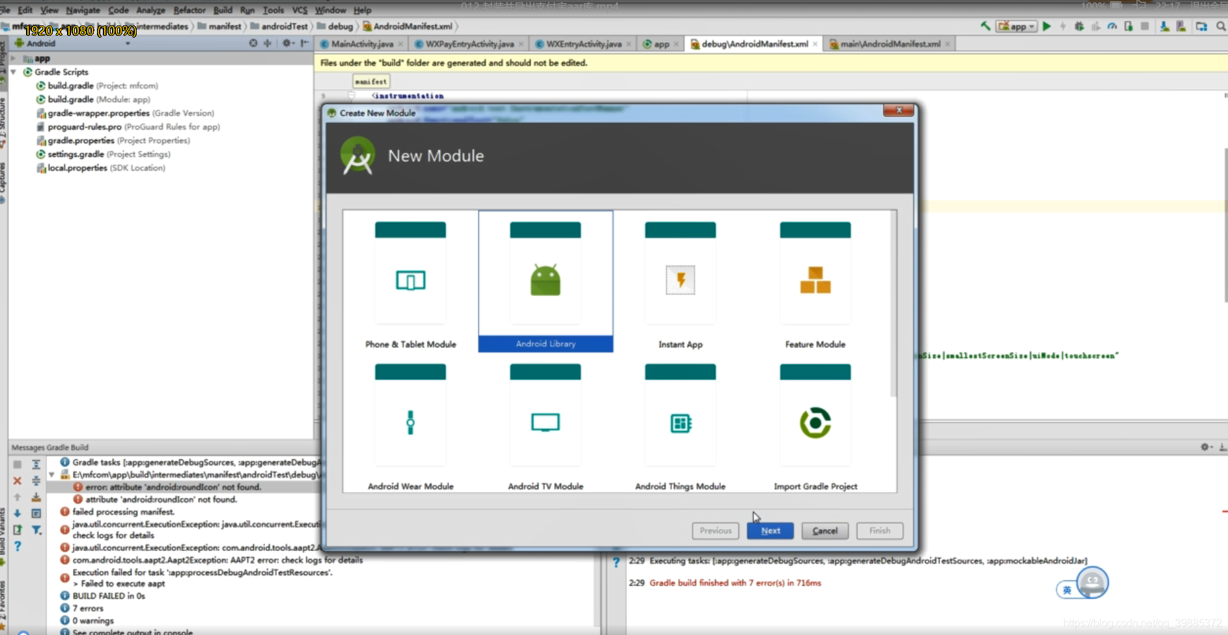Viewport: 1228px width, 635px height.
Task: Click the Stop square icon in toolbar
Action: 1145,26
